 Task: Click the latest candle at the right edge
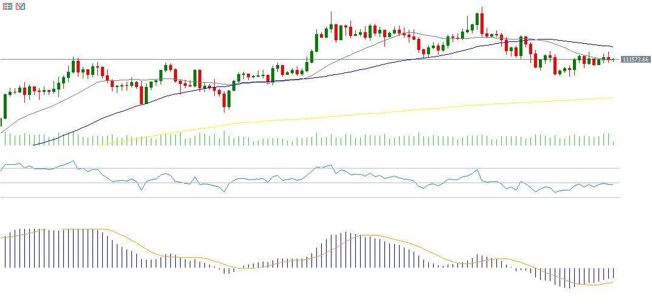pos(613,60)
